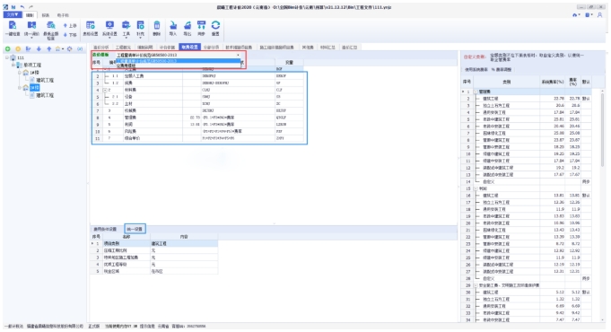Choose the 全费用模板 dropdown option

point(178,66)
